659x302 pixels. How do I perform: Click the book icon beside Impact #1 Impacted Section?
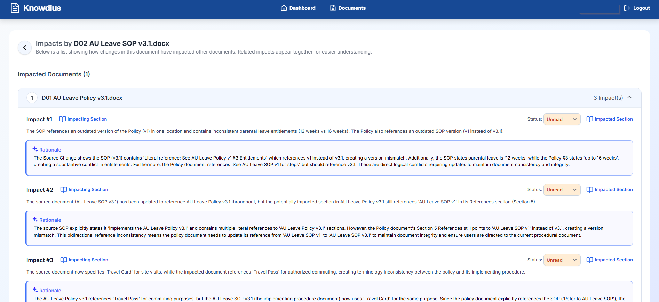coord(589,119)
